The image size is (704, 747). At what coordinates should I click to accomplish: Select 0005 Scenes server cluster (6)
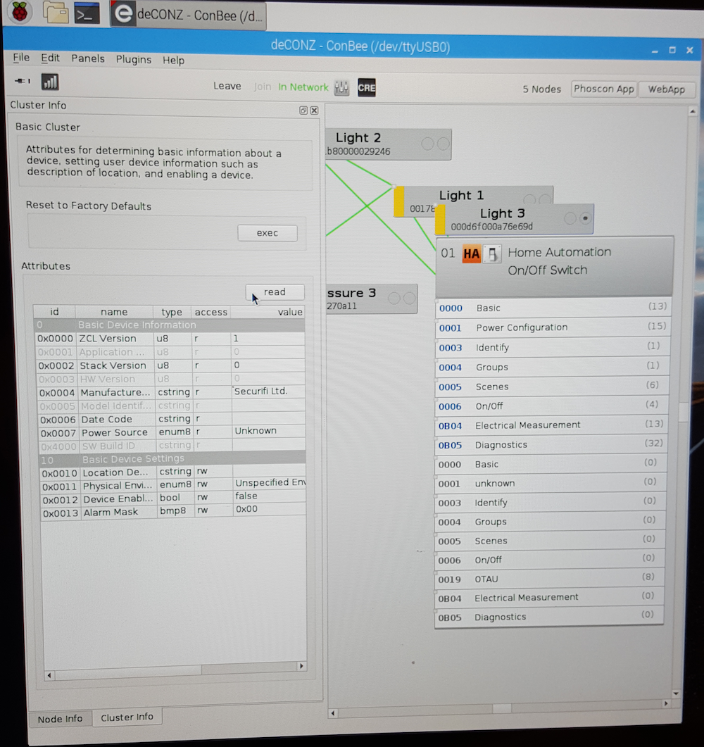pyautogui.click(x=551, y=387)
